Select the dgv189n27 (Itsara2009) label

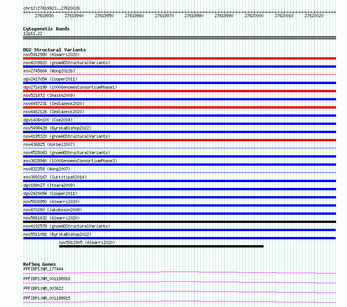point(49,185)
